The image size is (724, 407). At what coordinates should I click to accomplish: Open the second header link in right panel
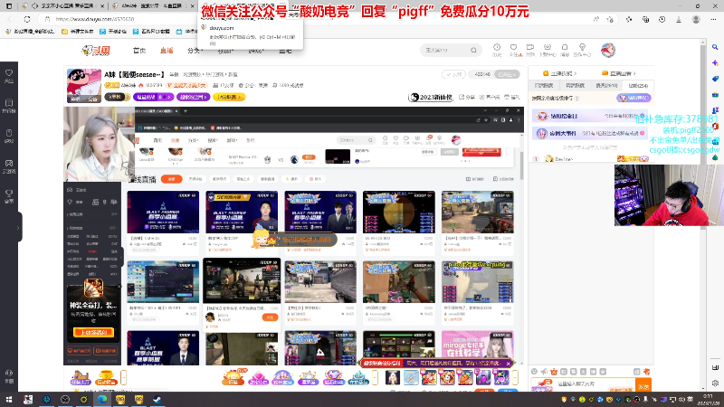619,73
